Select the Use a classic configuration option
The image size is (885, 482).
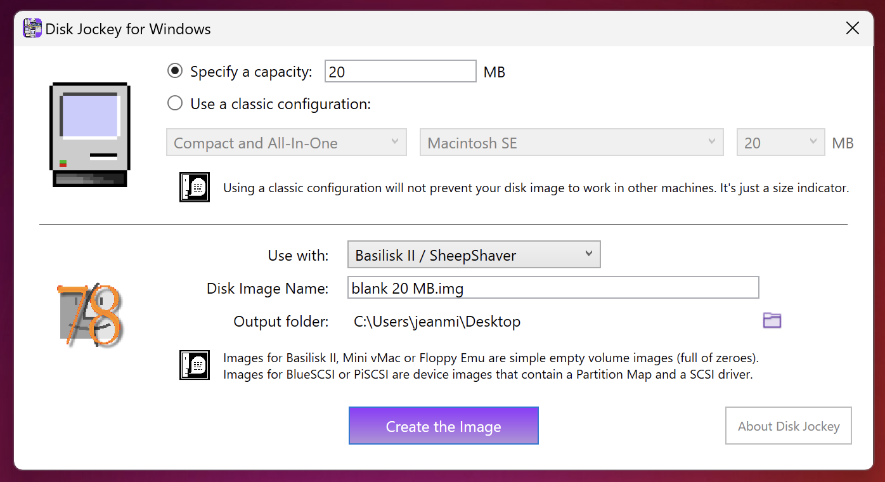[x=175, y=103]
